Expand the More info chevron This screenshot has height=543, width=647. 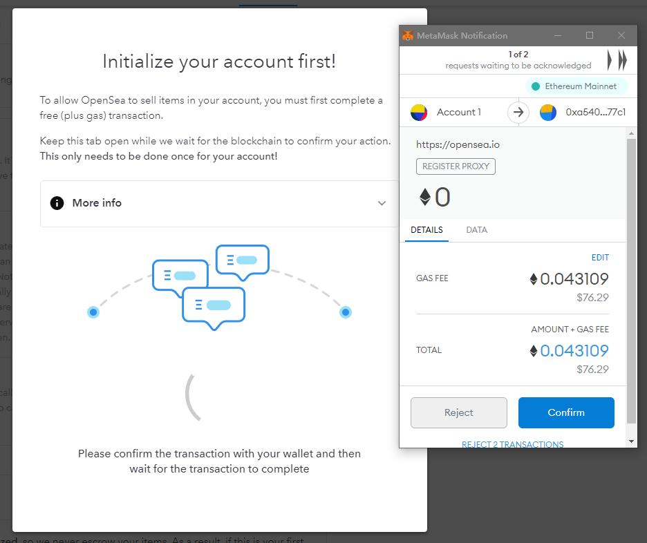tap(382, 203)
